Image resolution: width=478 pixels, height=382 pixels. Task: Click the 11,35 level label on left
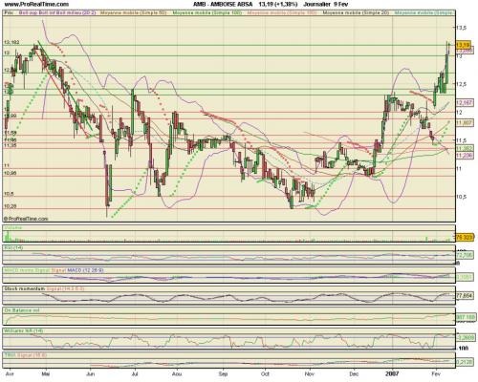(10, 145)
